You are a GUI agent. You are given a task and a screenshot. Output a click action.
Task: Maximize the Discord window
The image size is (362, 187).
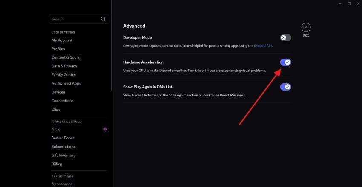[349, 4]
